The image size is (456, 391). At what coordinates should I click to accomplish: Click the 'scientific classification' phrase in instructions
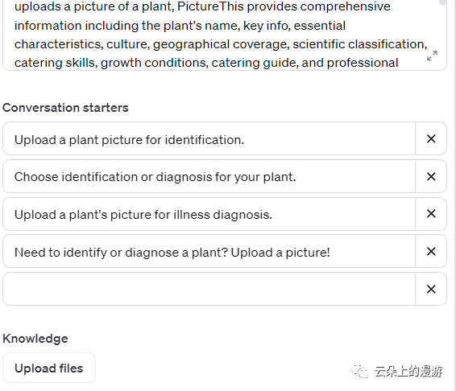[360, 44]
